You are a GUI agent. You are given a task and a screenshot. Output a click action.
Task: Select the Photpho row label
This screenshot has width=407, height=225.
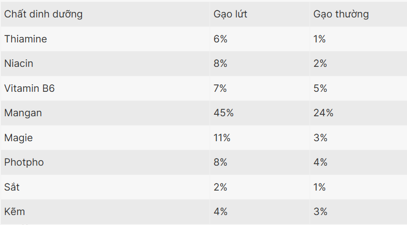(x=25, y=163)
